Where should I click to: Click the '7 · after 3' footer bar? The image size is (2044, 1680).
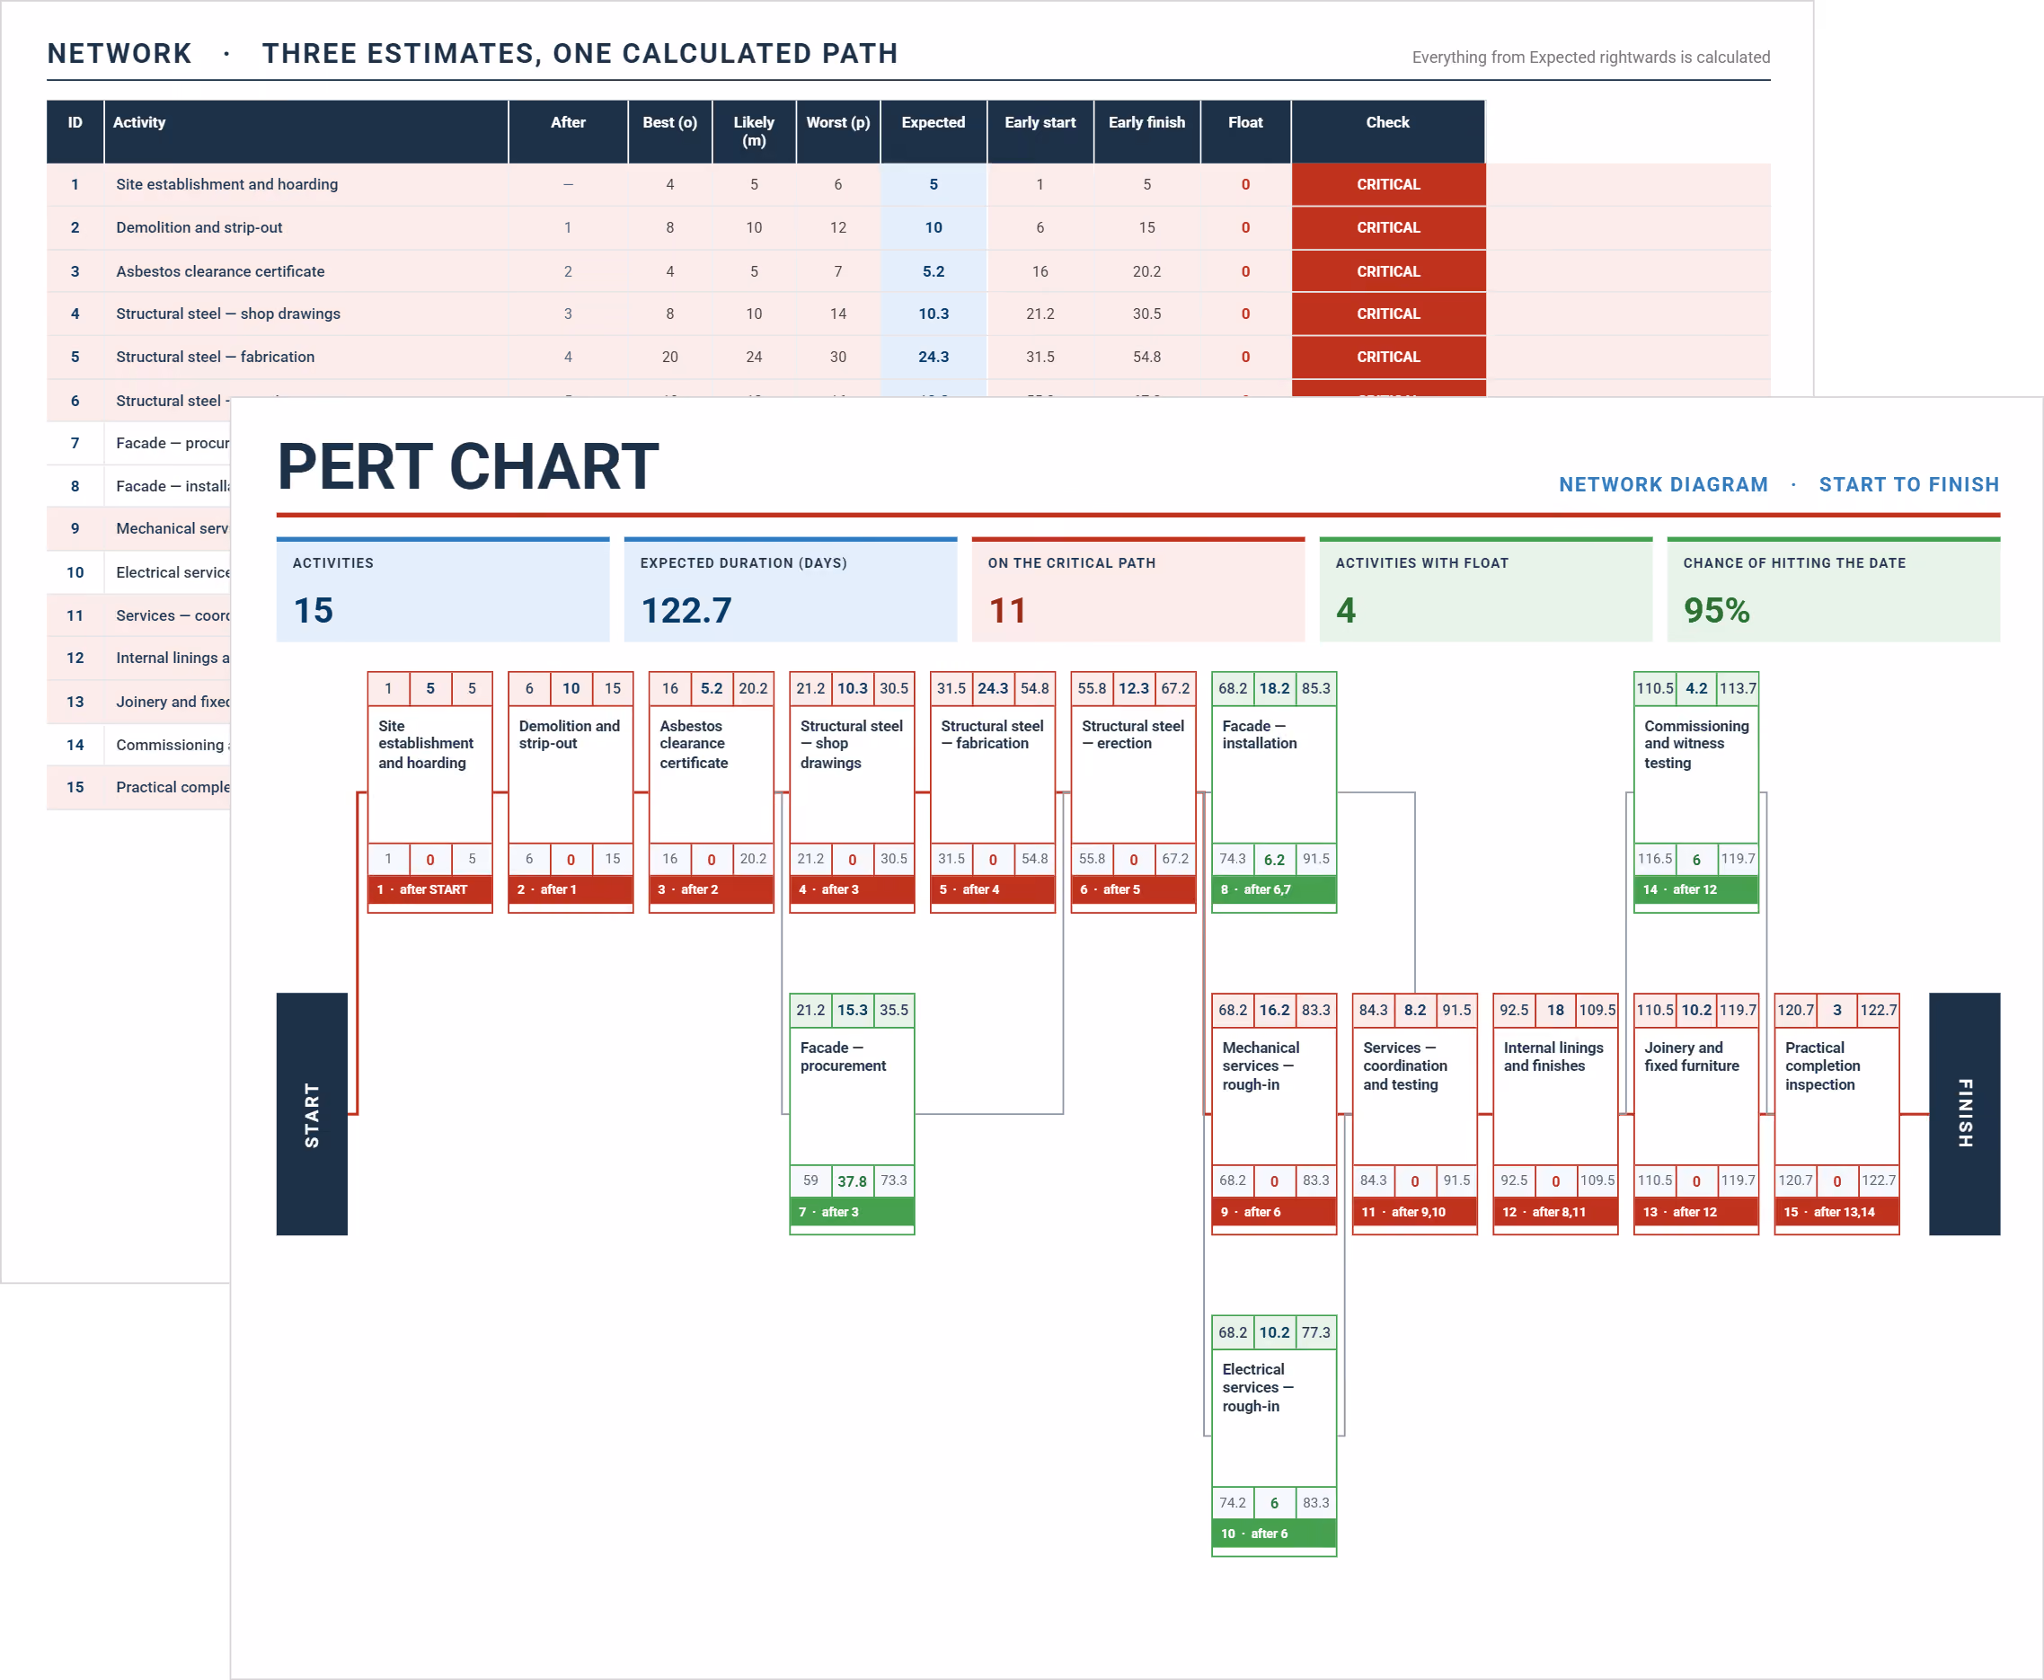point(852,1212)
